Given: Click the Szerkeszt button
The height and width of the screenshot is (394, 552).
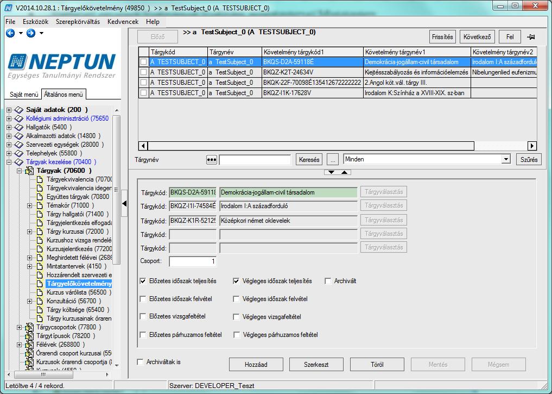Looking at the screenshot, I should [316, 365].
